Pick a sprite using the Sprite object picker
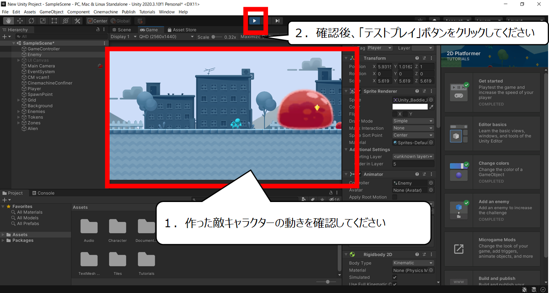549x293 pixels. [431, 100]
